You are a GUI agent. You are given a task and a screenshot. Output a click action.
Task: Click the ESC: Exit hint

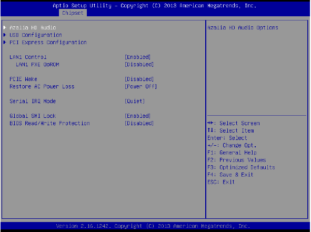coord(221,182)
